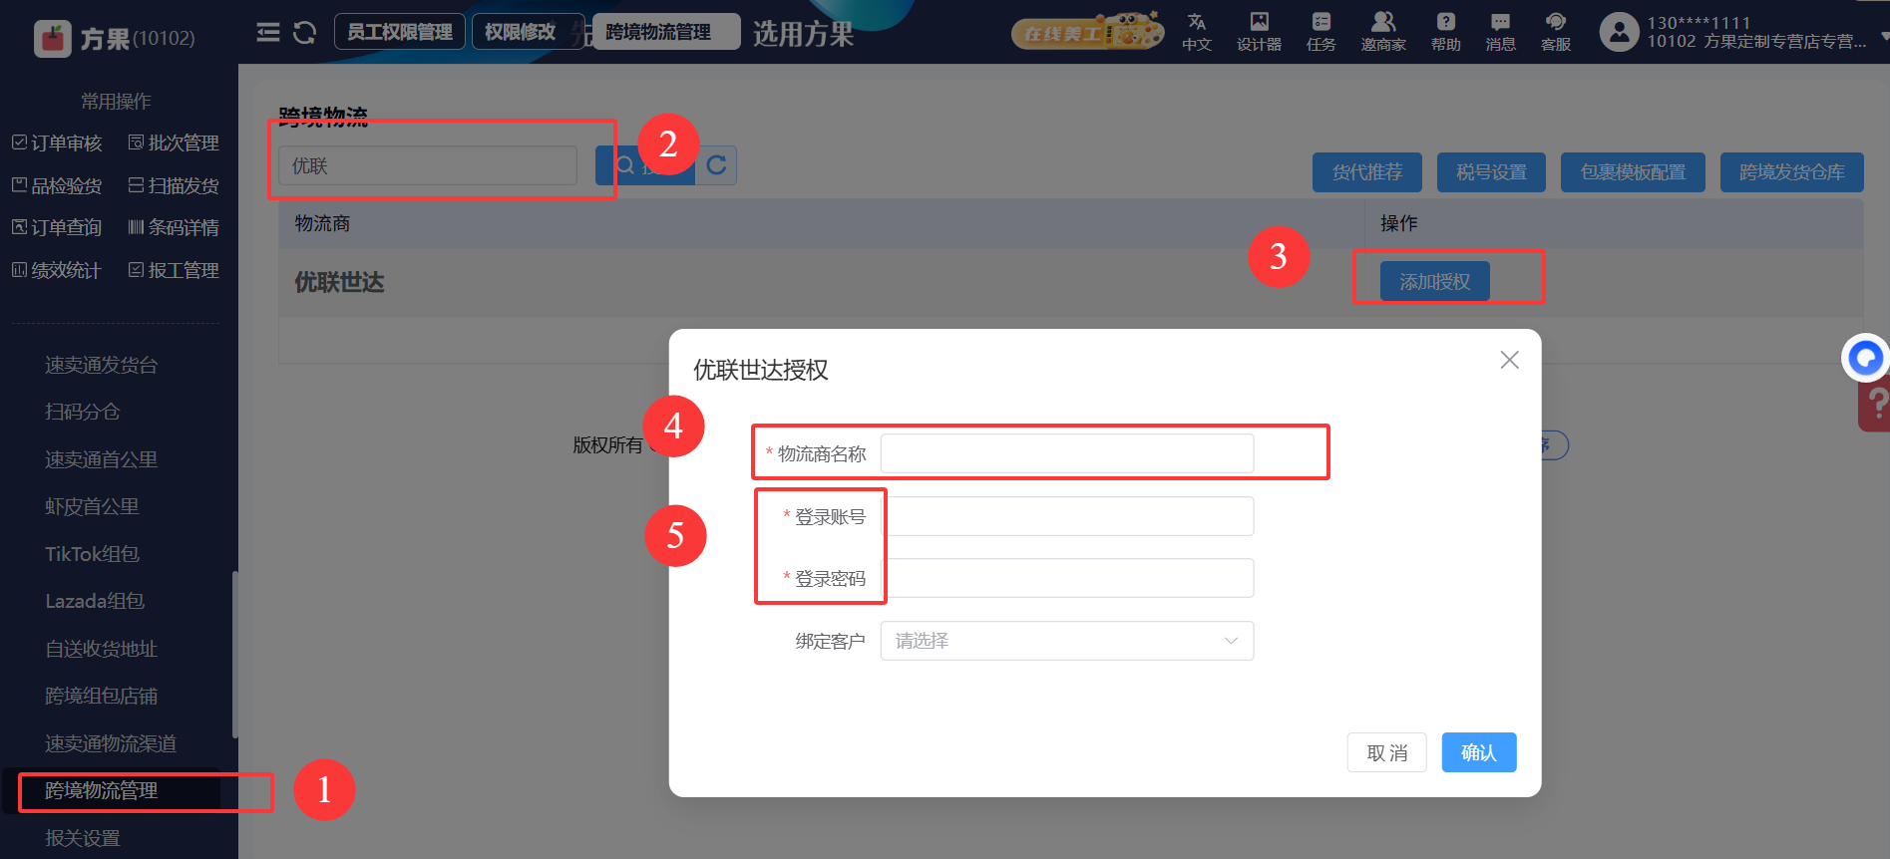1890x859 pixels.
Task: Open the 任务 tasks icon
Action: click(1322, 32)
